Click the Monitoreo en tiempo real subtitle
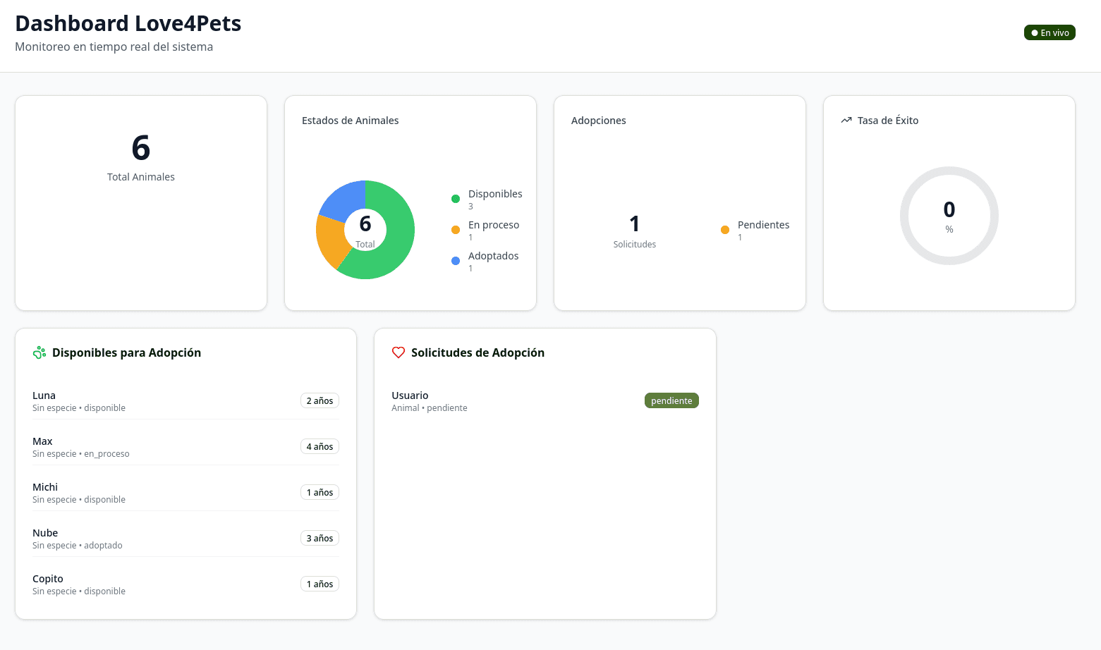Viewport: 1101px width, 650px height. (x=114, y=47)
